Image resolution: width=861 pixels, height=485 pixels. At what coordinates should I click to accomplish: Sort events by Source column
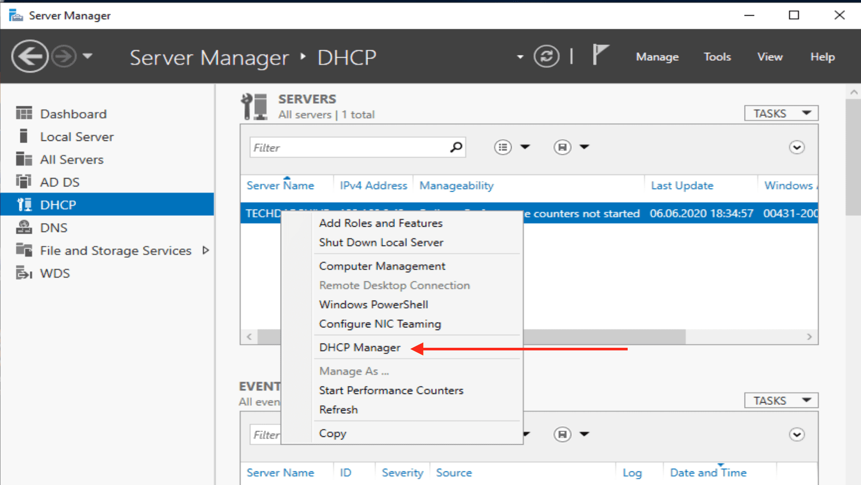click(x=454, y=472)
